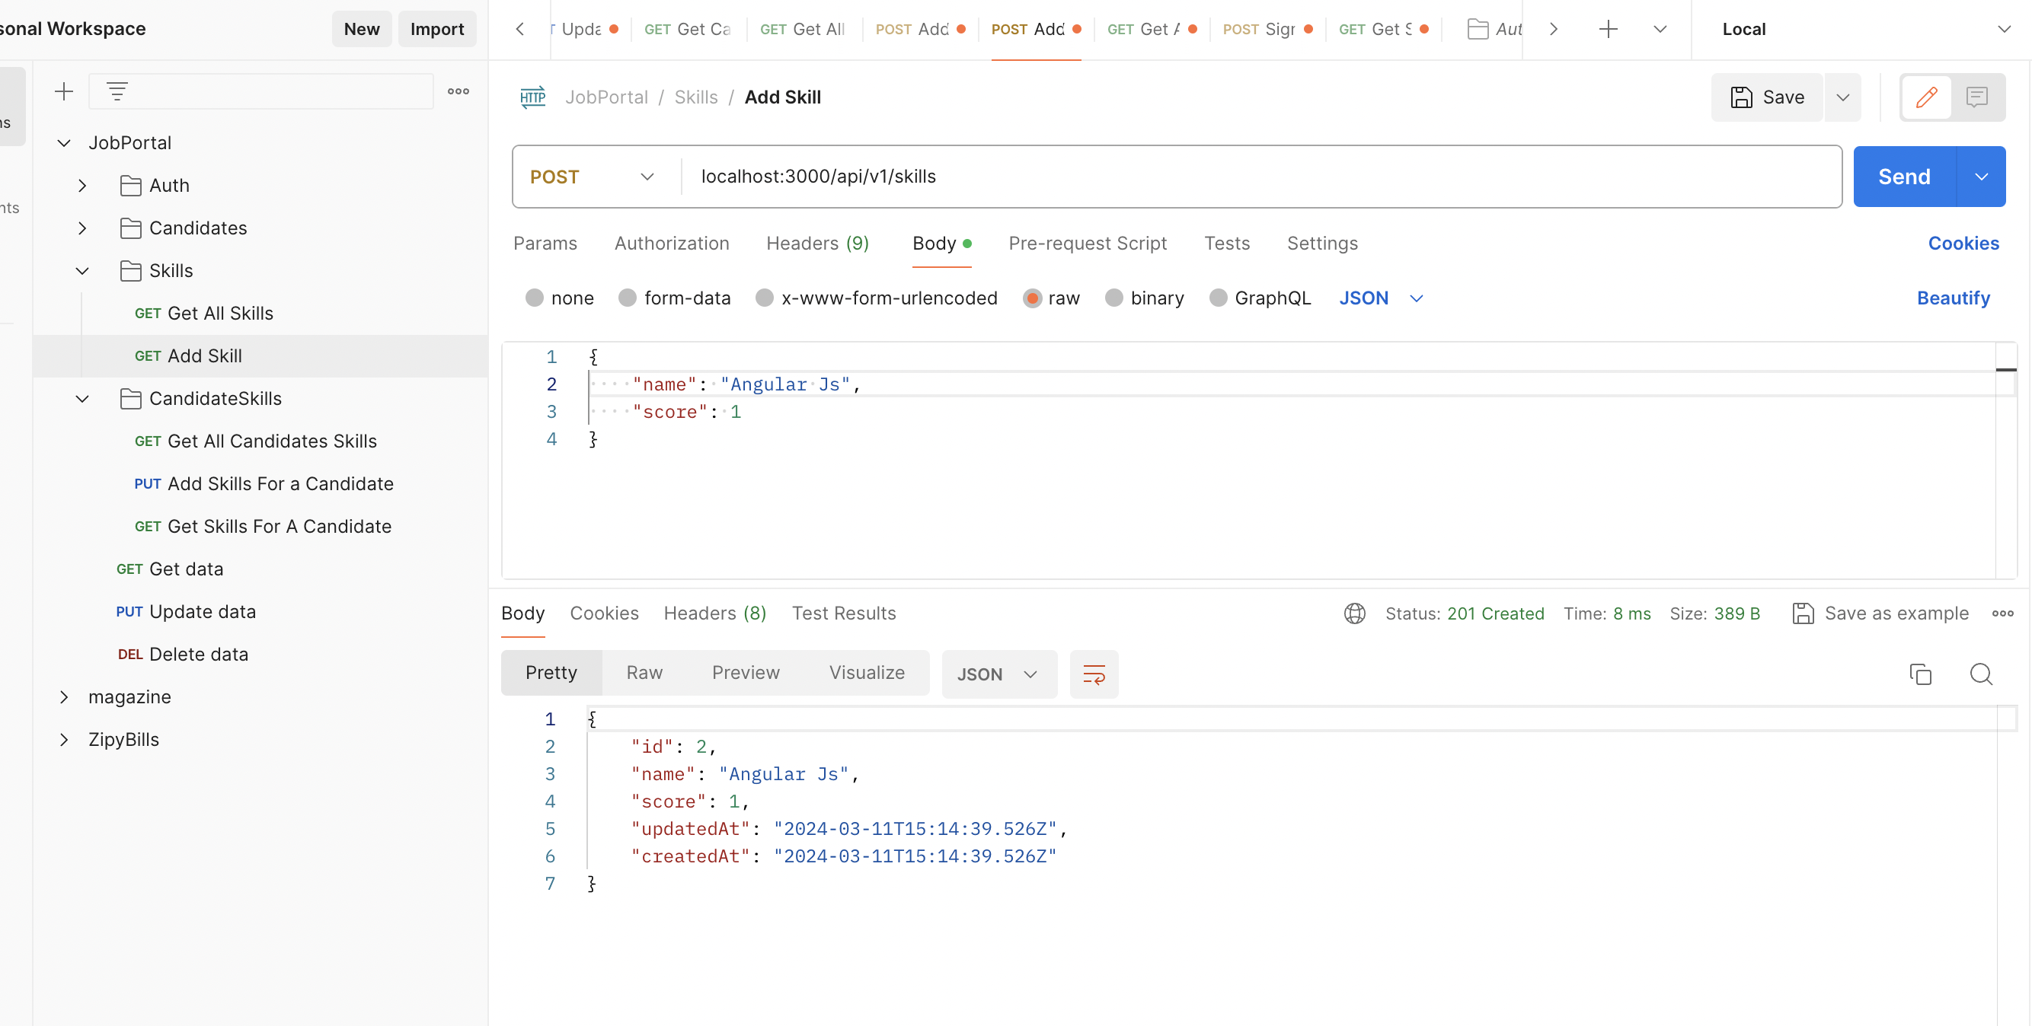Select the form-data body radio button

pyautogui.click(x=627, y=298)
